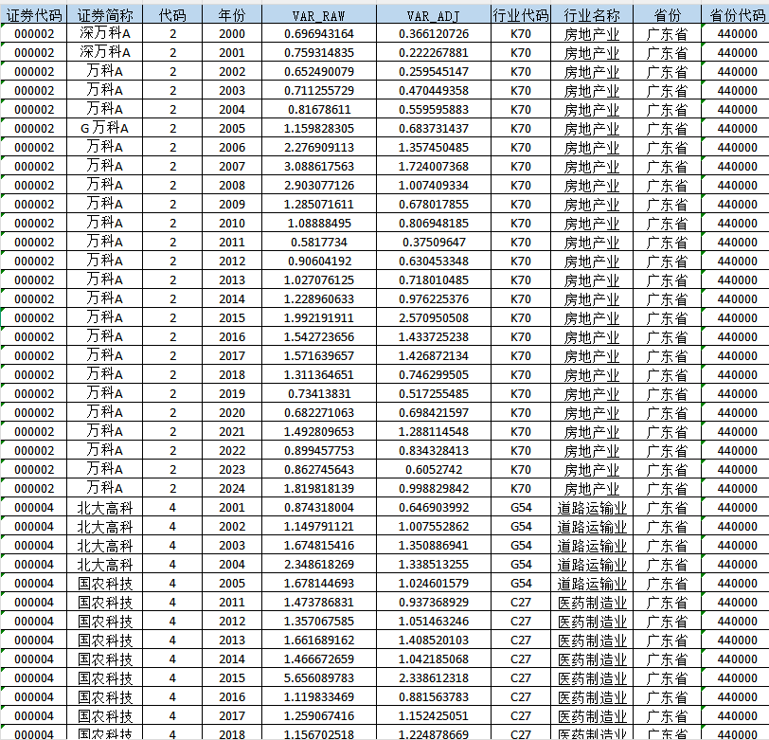
Task: Click the 省份代码 header cell
Action: [737, 15]
